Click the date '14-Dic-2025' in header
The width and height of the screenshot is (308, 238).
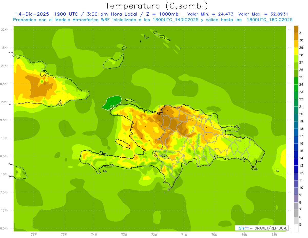click(x=33, y=14)
